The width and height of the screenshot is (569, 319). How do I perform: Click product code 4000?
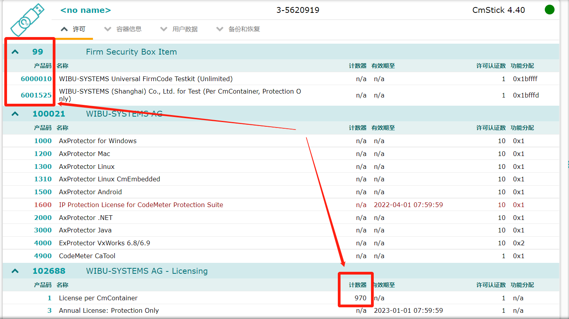pyautogui.click(x=43, y=243)
